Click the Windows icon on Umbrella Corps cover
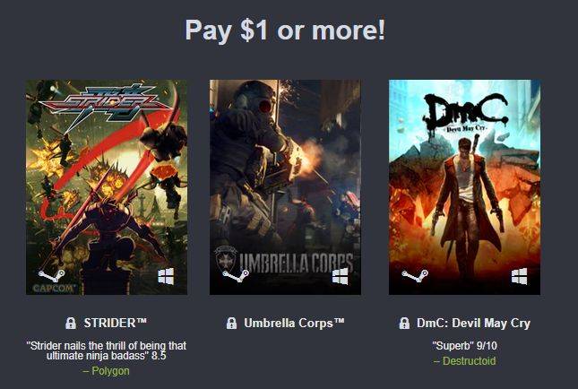 (x=340, y=276)
